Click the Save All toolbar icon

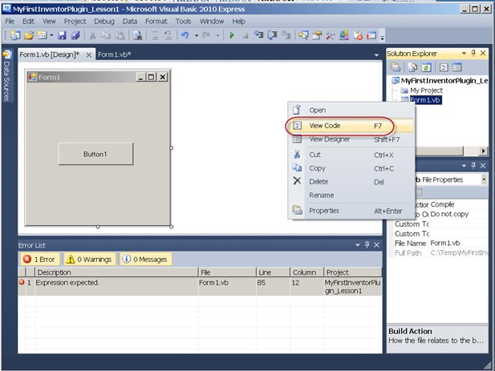[75, 35]
